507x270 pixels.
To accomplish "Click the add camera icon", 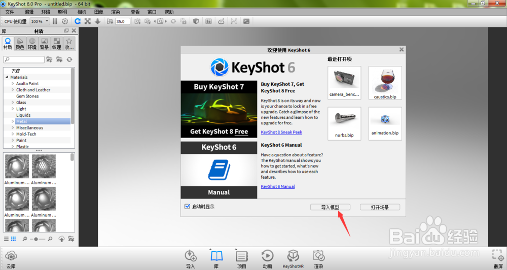I will (137, 21).
